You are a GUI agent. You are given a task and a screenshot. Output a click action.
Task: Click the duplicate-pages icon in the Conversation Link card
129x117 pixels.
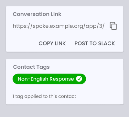[113, 26]
